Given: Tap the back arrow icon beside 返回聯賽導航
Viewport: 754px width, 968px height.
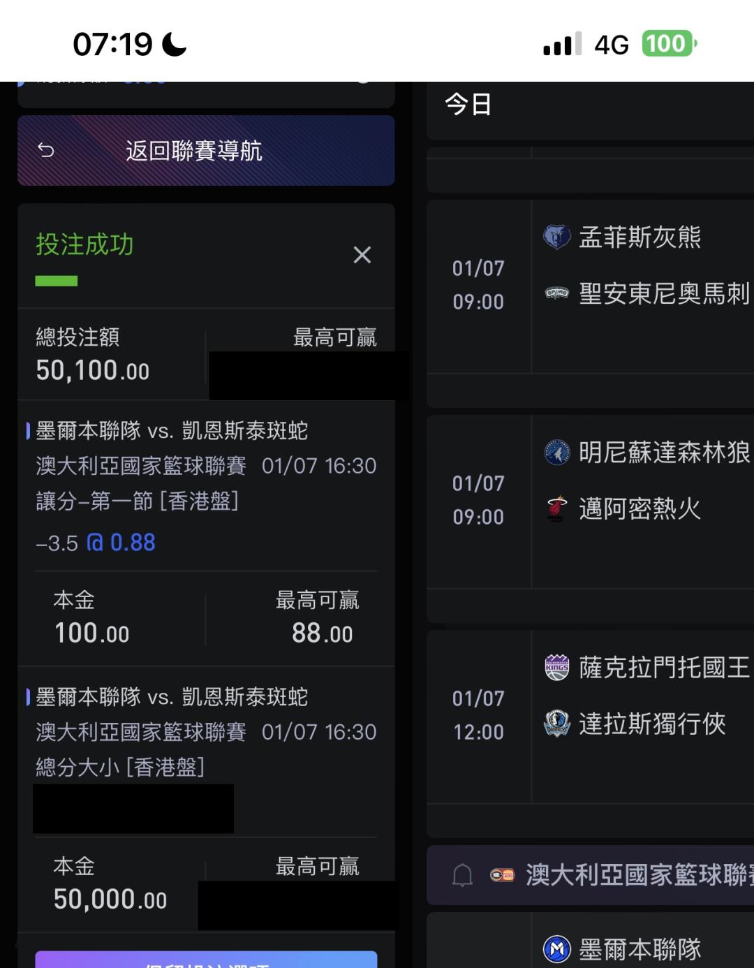Looking at the screenshot, I should [46, 150].
